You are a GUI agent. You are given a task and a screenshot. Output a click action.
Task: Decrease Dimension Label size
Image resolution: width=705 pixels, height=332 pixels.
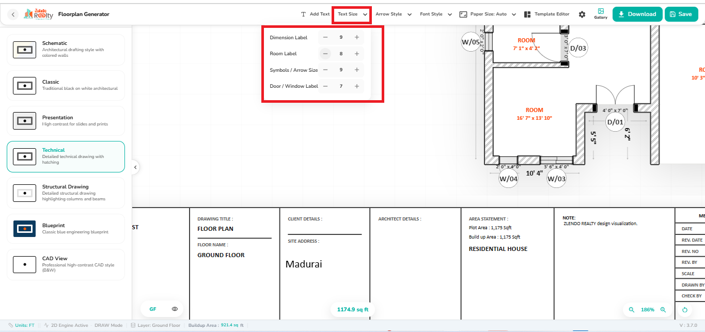pos(325,37)
